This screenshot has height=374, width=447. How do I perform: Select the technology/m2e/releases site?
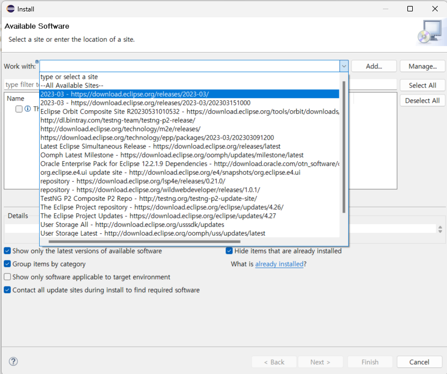[190, 129]
